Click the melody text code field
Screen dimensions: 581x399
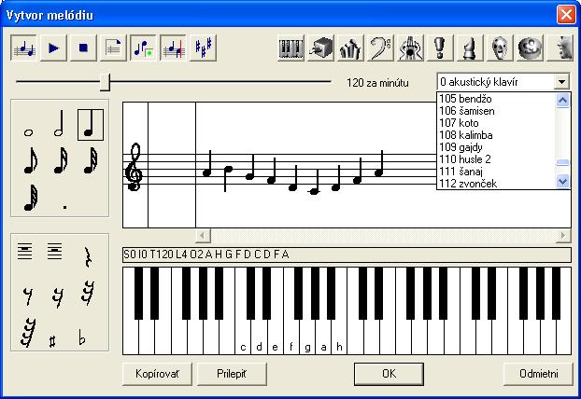(347, 255)
